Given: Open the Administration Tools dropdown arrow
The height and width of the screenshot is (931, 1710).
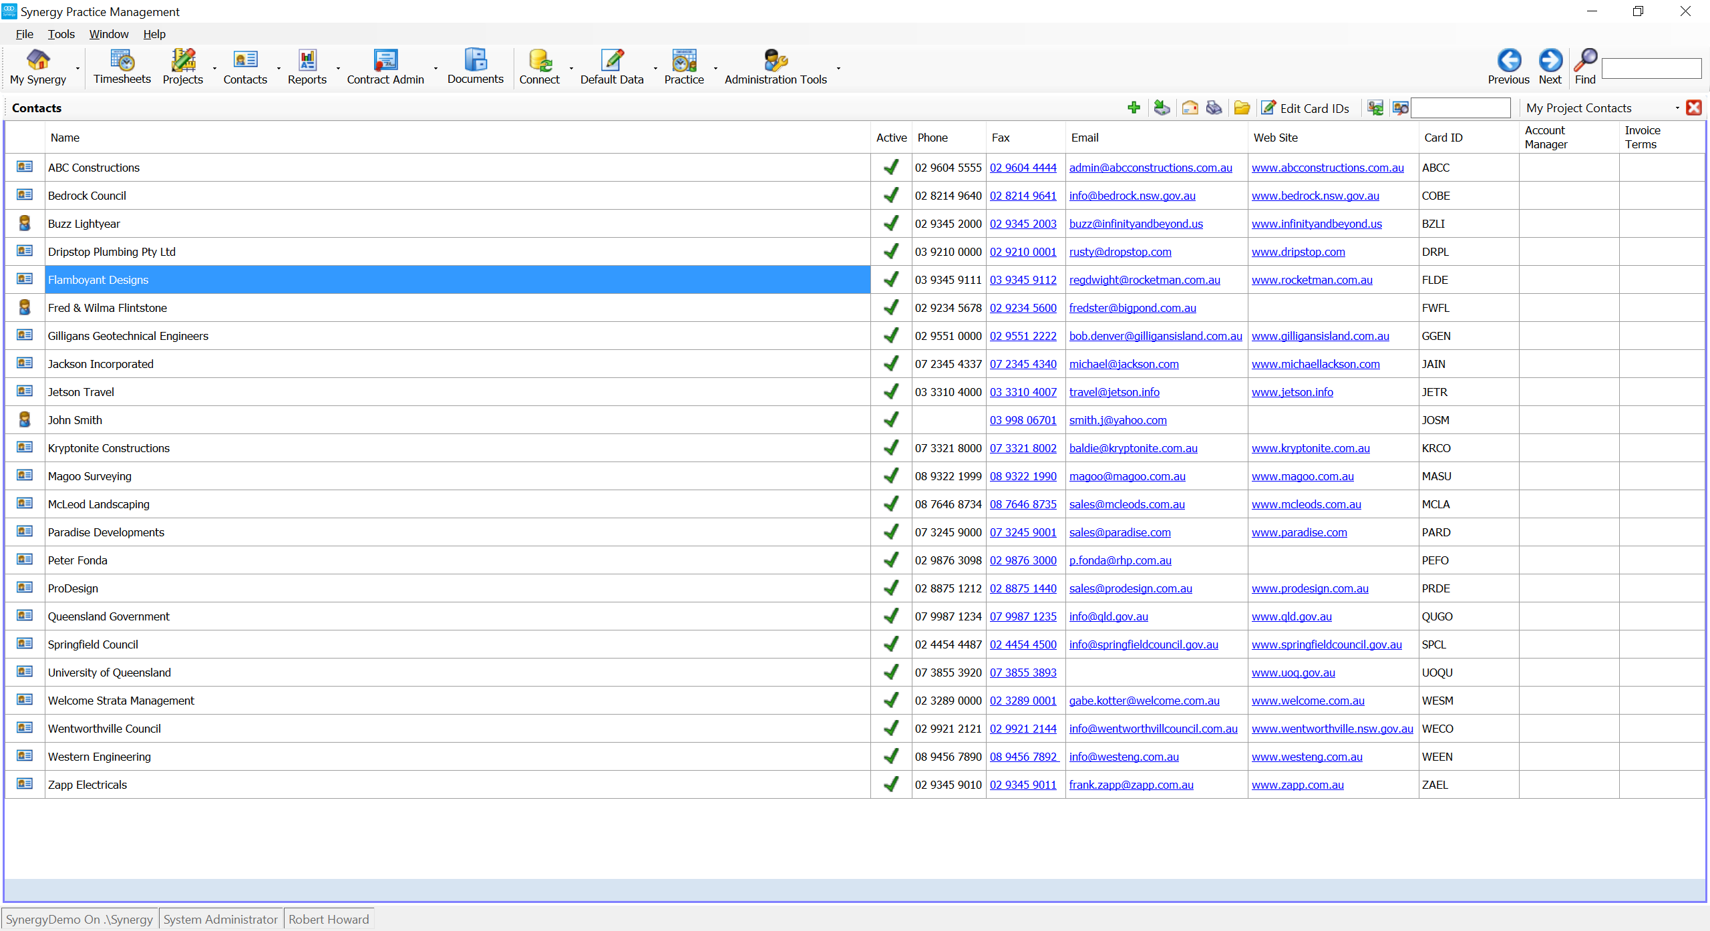Looking at the screenshot, I should click(838, 68).
